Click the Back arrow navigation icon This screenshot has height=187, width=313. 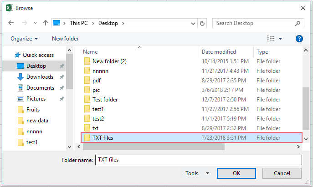(x=11, y=23)
